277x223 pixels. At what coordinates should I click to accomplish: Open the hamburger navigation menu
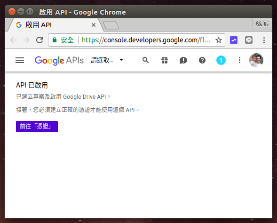20,60
